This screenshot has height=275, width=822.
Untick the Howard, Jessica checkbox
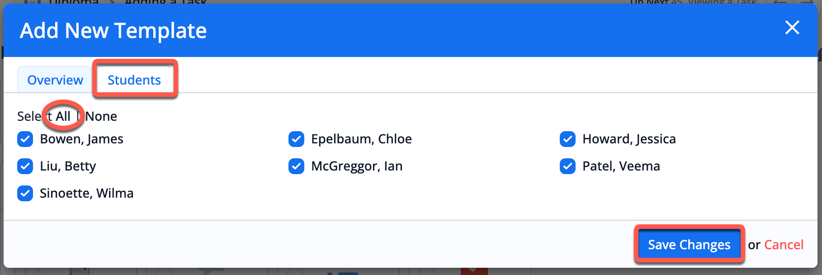coord(568,139)
